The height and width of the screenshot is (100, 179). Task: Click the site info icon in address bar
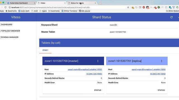10,7
